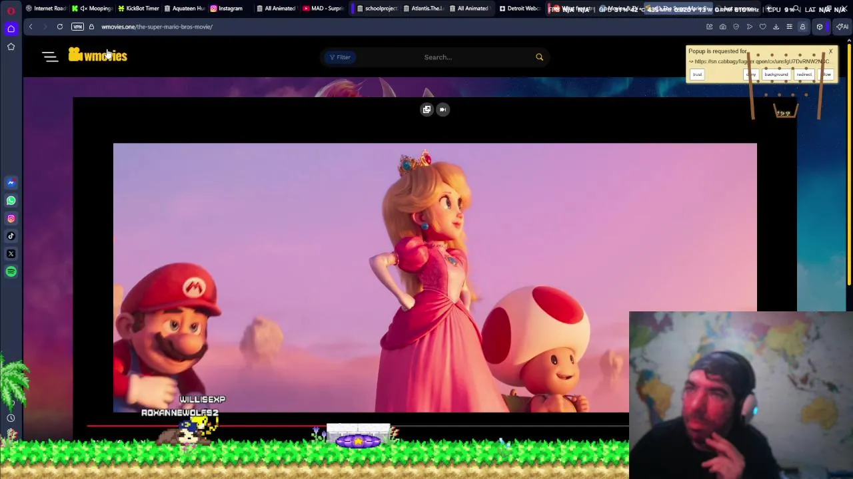Switch to the Mooping tab
Screen dimensions: 853x479
click(x=93, y=9)
